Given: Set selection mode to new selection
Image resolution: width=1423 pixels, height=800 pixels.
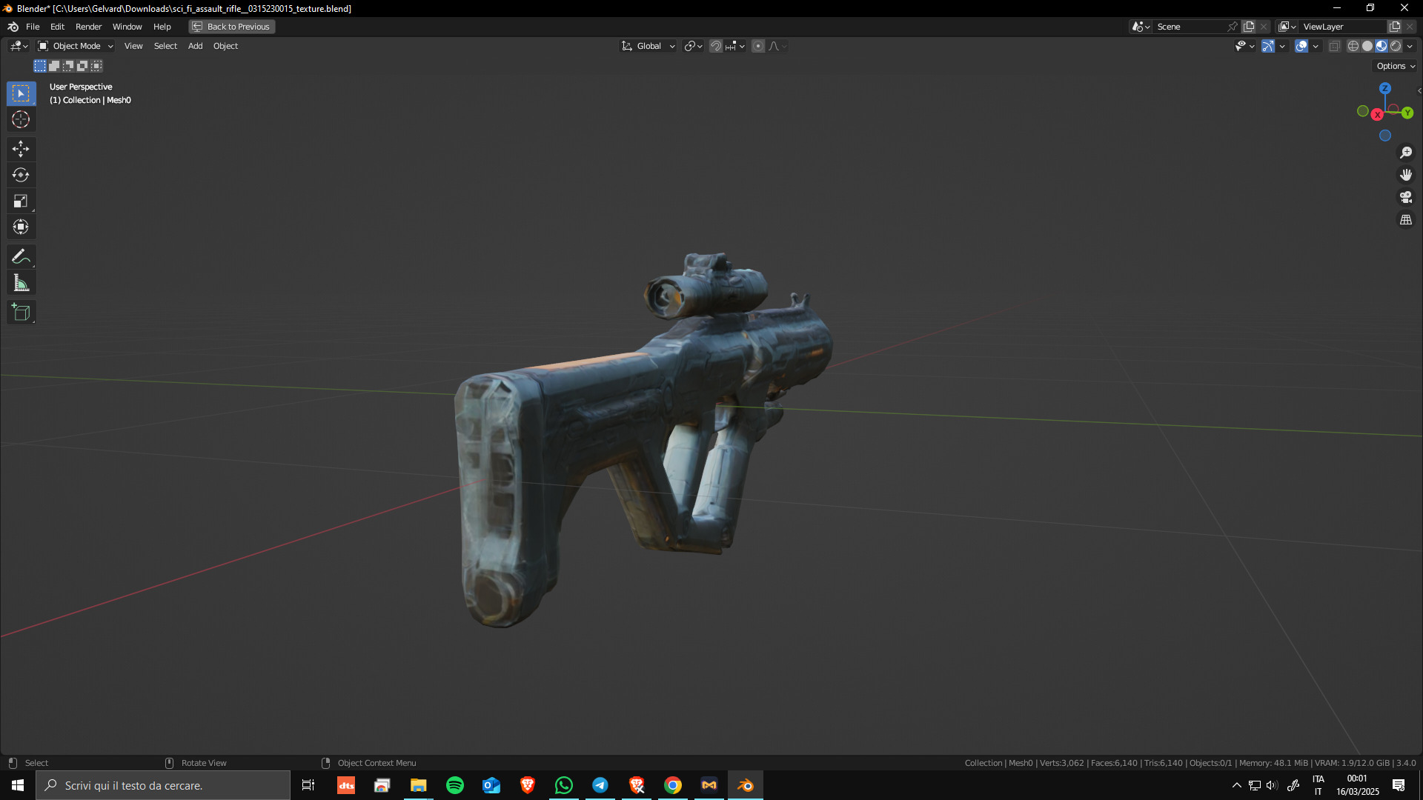Looking at the screenshot, I should click(x=40, y=66).
